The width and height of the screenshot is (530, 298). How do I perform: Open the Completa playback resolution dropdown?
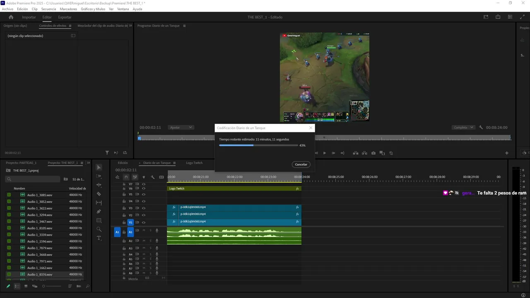[x=463, y=127]
